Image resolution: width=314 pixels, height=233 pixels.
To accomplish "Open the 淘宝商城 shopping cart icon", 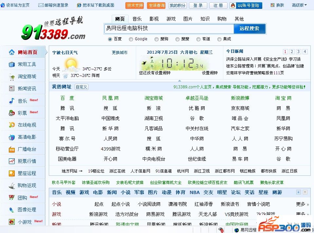I will [11, 77].
